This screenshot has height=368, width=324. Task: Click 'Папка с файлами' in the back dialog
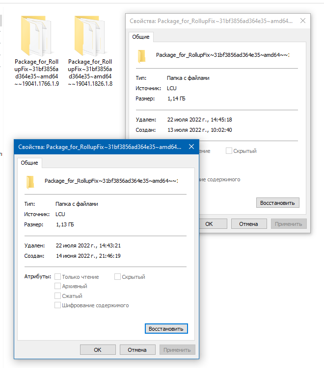pyautogui.click(x=188, y=78)
